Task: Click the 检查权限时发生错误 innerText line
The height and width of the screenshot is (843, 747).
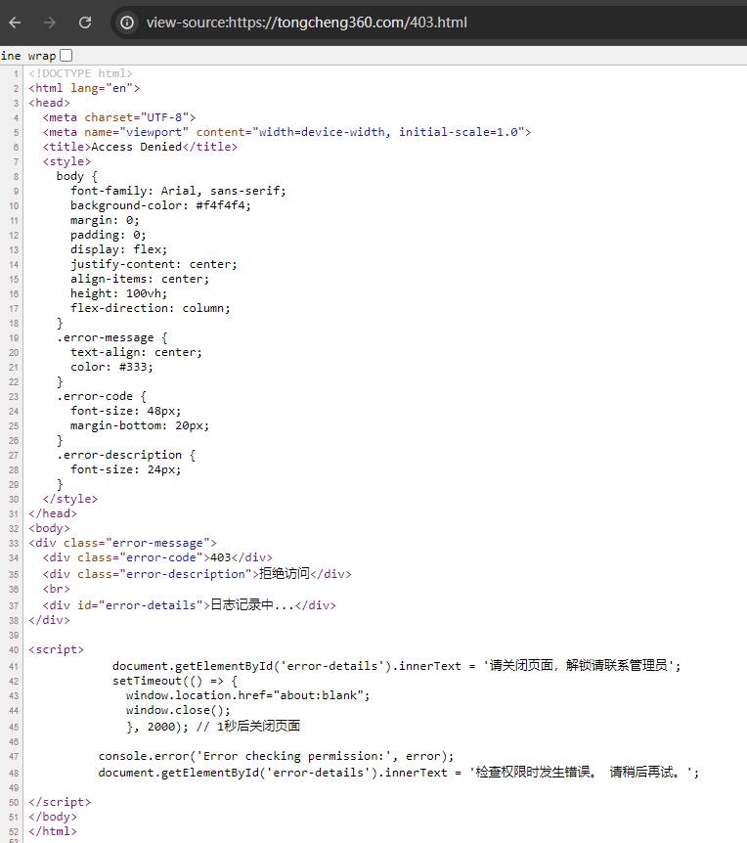Action: 399,773
